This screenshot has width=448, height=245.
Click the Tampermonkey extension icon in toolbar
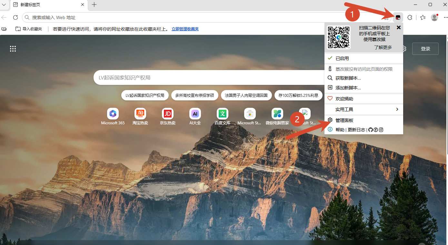coord(398,17)
